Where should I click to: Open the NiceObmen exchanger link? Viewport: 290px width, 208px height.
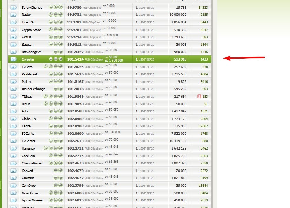click(x=31, y=193)
